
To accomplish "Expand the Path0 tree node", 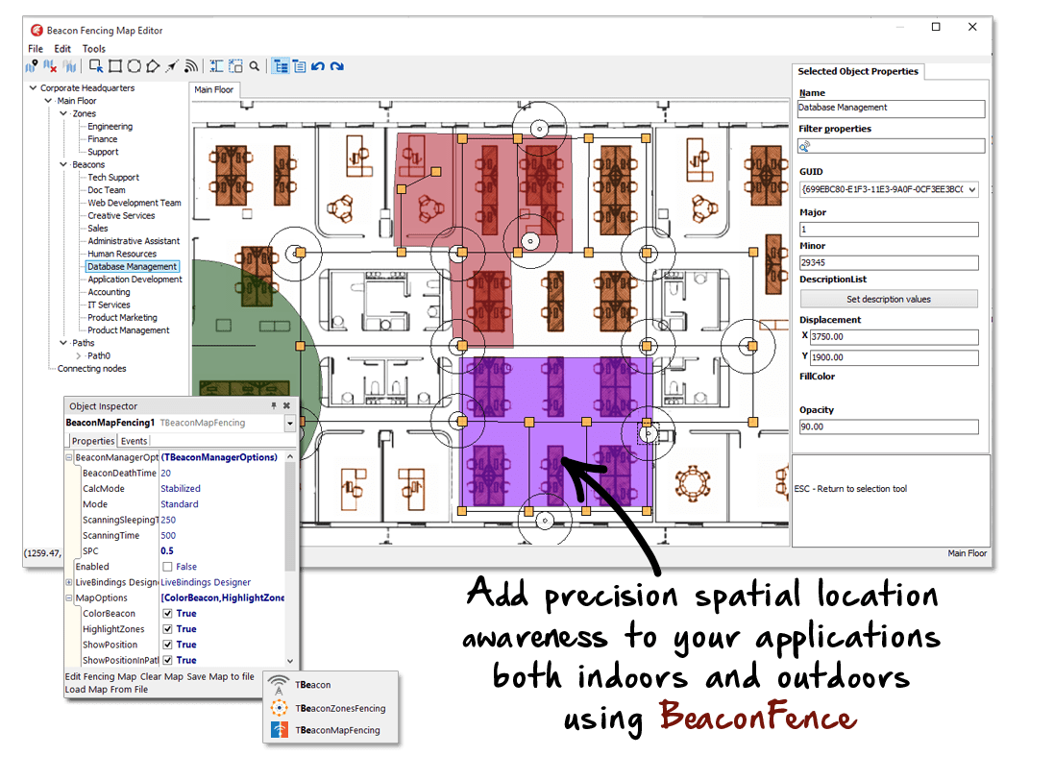I will [79, 355].
